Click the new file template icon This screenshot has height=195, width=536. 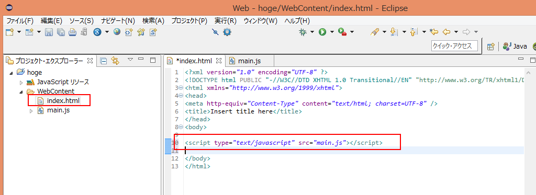30,32
